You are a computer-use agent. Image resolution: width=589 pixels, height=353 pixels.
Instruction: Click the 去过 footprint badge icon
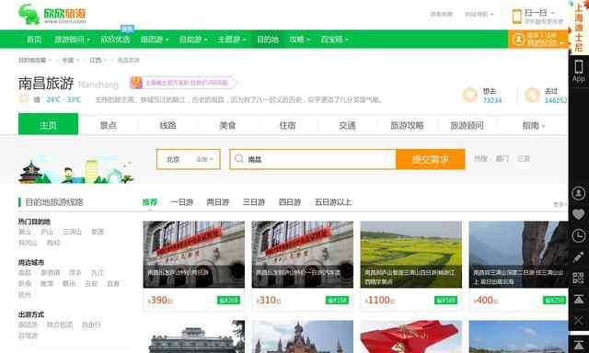532,96
